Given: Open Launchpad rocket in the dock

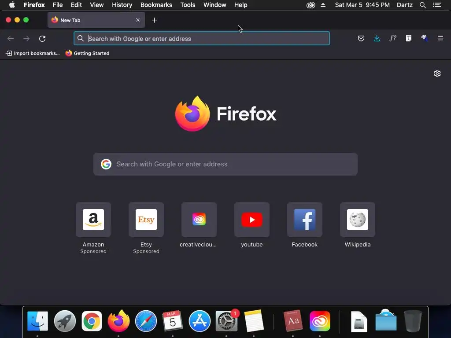Looking at the screenshot, I should pyautogui.click(x=65, y=321).
